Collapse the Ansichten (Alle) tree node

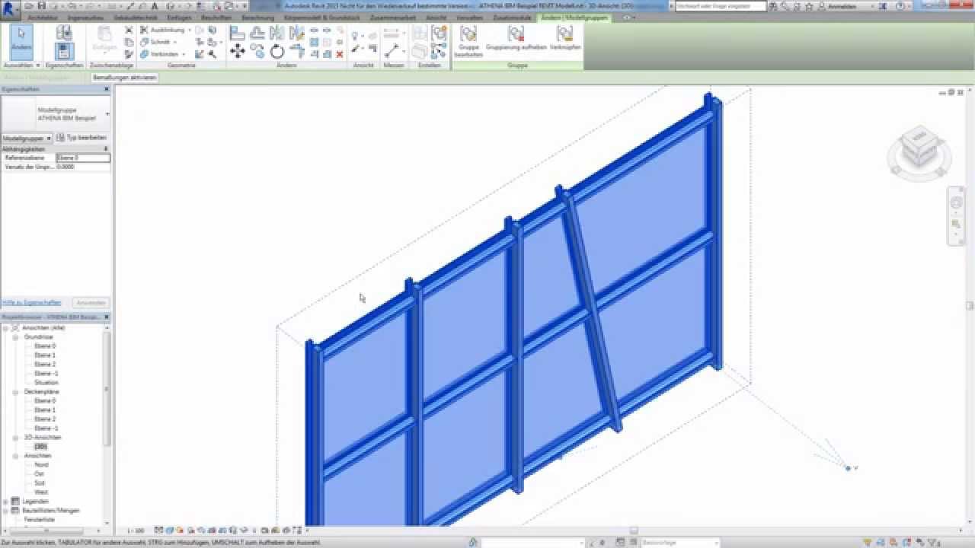pyautogui.click(x=5, y=327)
